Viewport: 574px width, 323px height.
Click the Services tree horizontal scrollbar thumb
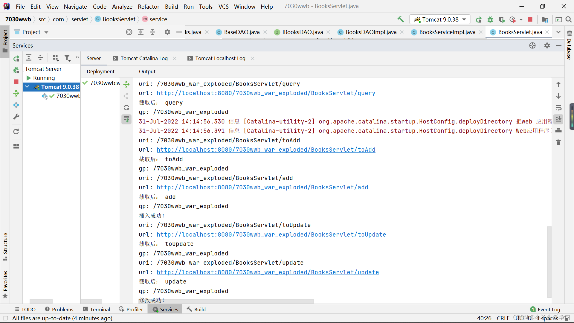41,301
